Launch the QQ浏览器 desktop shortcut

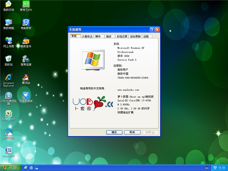pyautogui.click(x=9, y=134)
